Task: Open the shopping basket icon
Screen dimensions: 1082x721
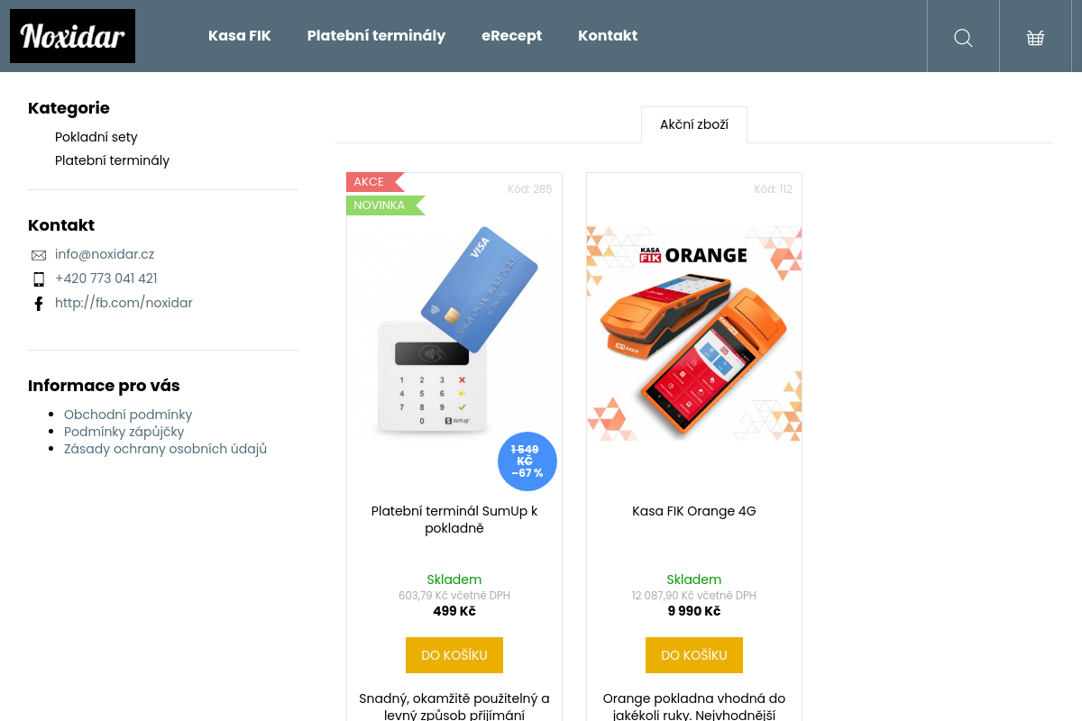Action: [x=1035, y=37]
